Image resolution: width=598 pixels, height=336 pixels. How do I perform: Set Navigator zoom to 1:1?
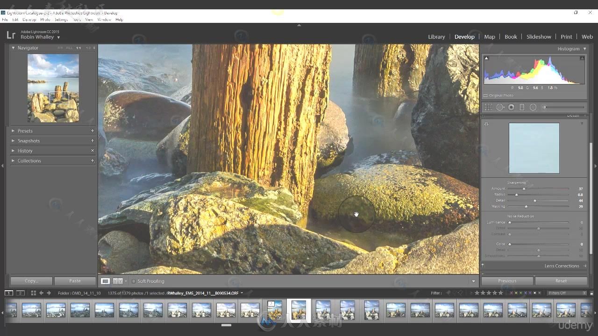coord(78,48)
